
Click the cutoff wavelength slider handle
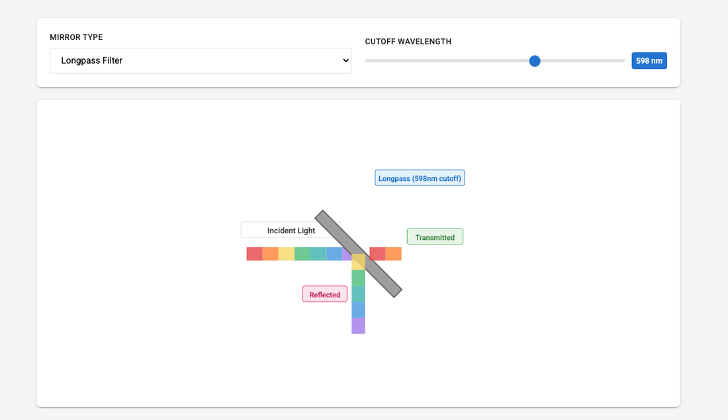click(x=535, y=61)
